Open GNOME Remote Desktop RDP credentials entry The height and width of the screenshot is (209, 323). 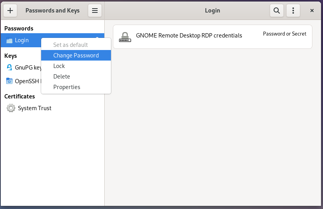[x=189, y=36]
